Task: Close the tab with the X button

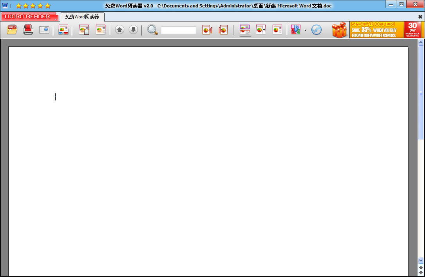Action: 420,17
